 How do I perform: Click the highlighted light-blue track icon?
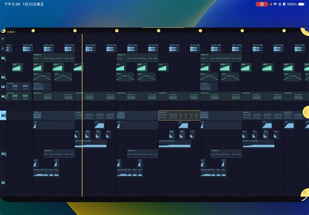coord(3,116)
